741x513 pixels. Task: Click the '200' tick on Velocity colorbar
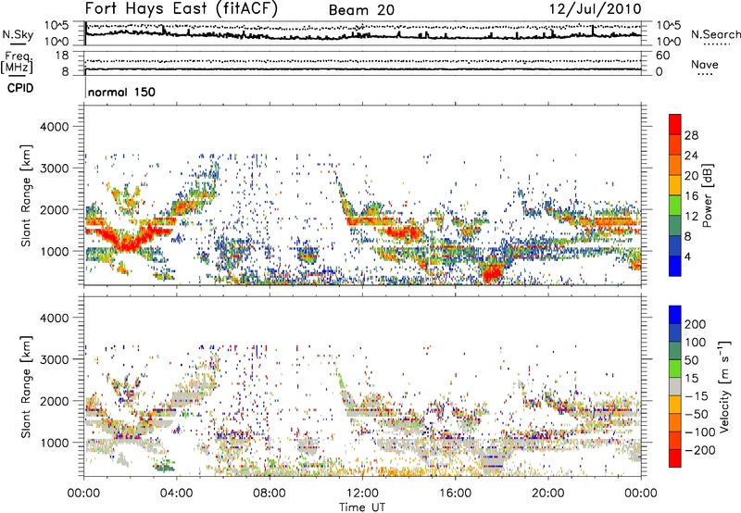(696, 324)
